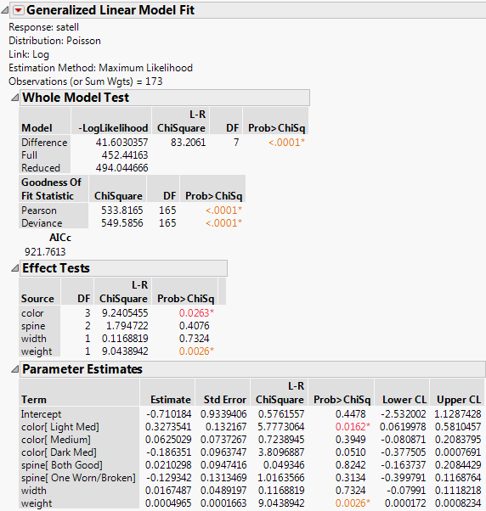Click the weight p-value 0.0026 in Effect Tests
The width and height of the screenshot is (486, 511).
coord(196,351)
